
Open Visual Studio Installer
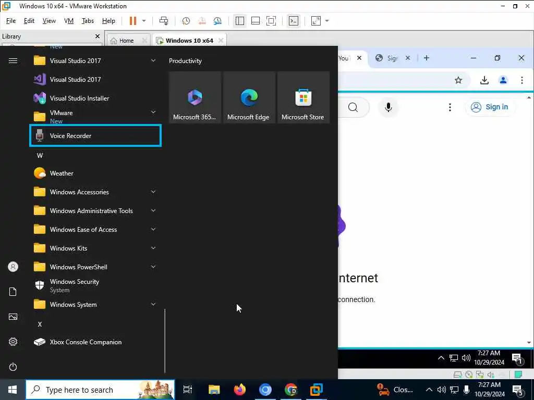point(95,98)
